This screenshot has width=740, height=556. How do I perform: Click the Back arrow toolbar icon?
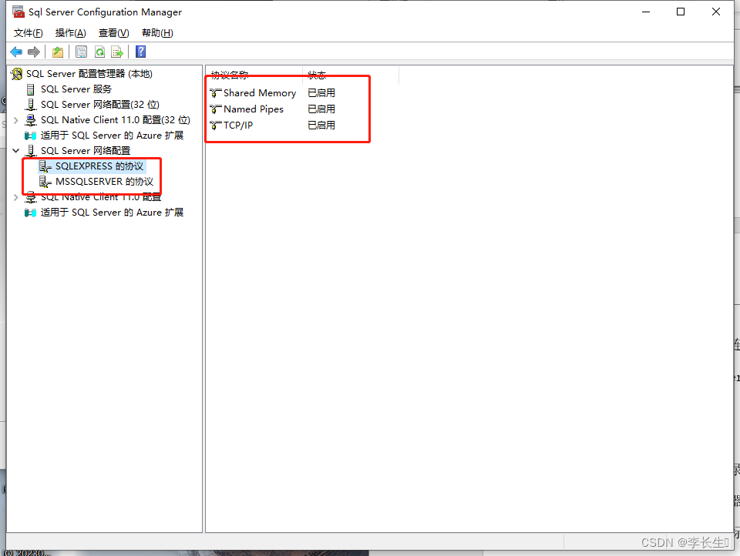click(16, 52)
